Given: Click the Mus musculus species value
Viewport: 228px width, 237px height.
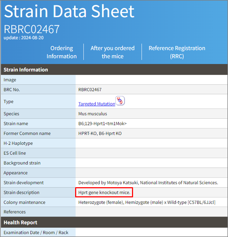Looking at the screenshot, I should 93,114.
